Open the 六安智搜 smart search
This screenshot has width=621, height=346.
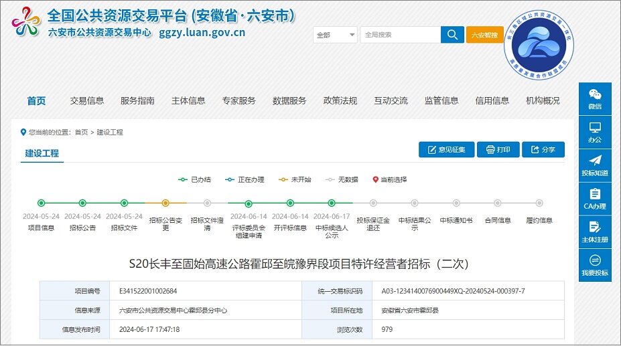coord(484,35)
